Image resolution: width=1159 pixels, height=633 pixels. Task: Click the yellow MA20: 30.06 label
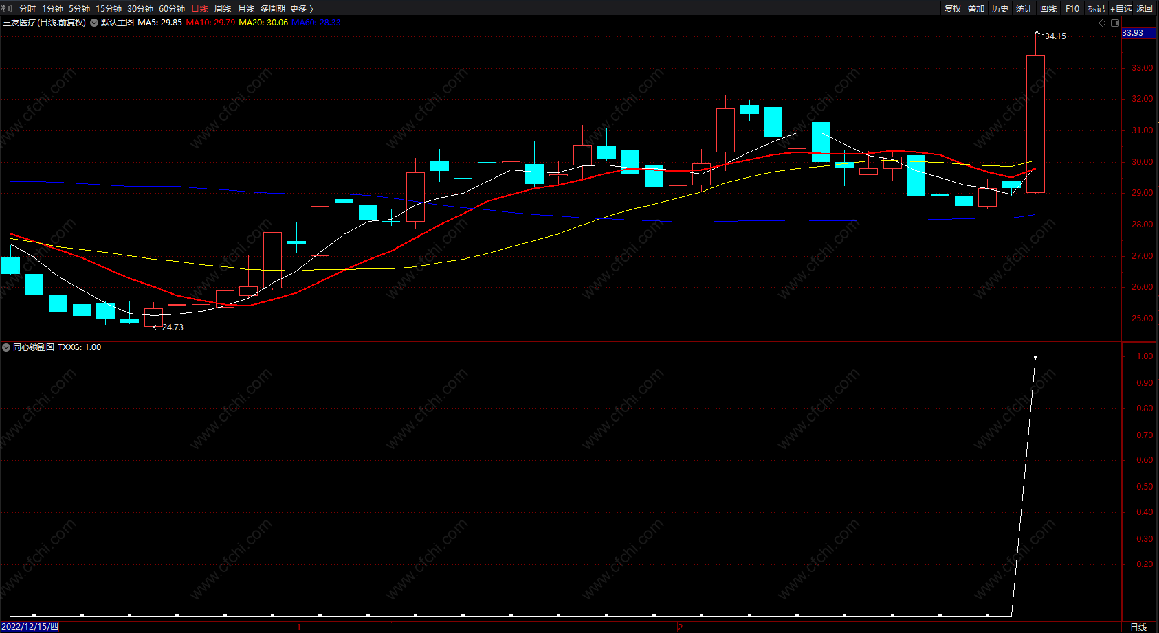click(x=263, y=23)
